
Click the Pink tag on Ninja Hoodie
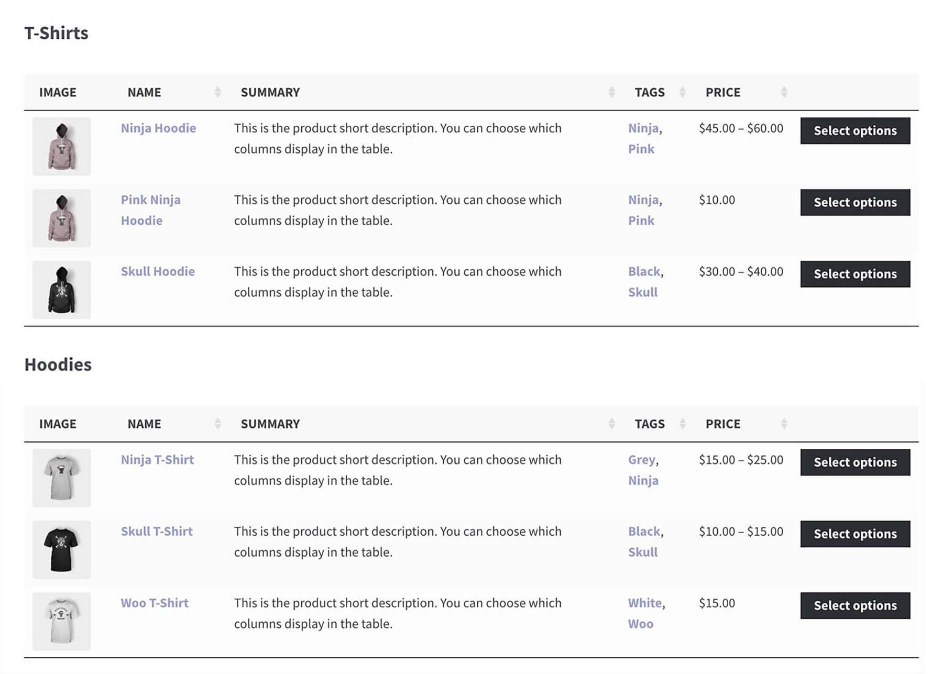[641, 149]
